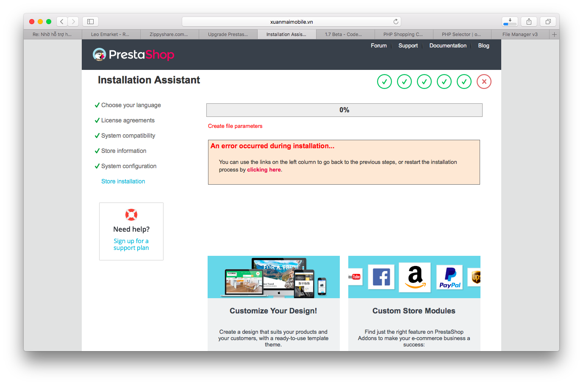This screenshot has height=385, width=583.
Task: Open the Support link in header
Action: (408, 46)
